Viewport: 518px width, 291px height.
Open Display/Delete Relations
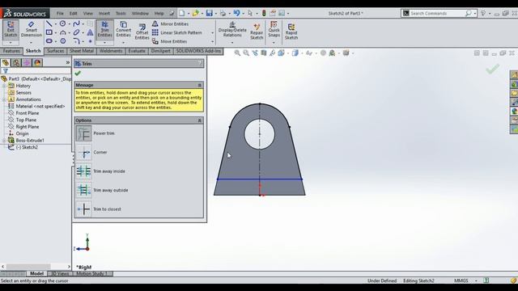232,30
